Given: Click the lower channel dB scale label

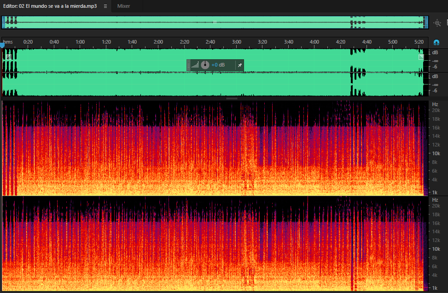Looking at the screenshot, I should pyautogui.click(x=435, y=76).
